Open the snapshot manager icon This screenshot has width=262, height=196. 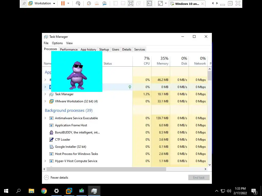pyautogui.click(x=104, y=4)
